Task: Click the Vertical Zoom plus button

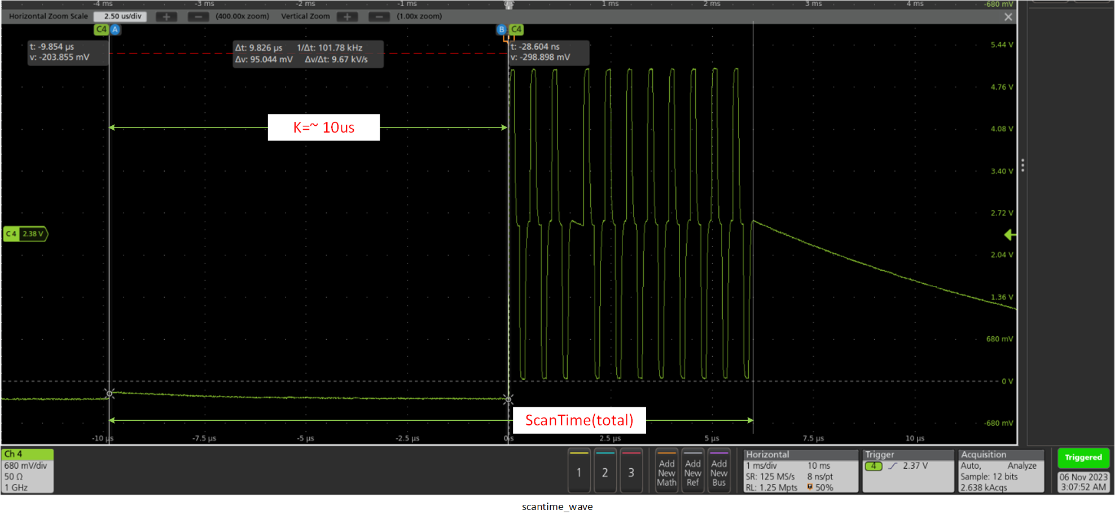Action: tap(347, 16)
